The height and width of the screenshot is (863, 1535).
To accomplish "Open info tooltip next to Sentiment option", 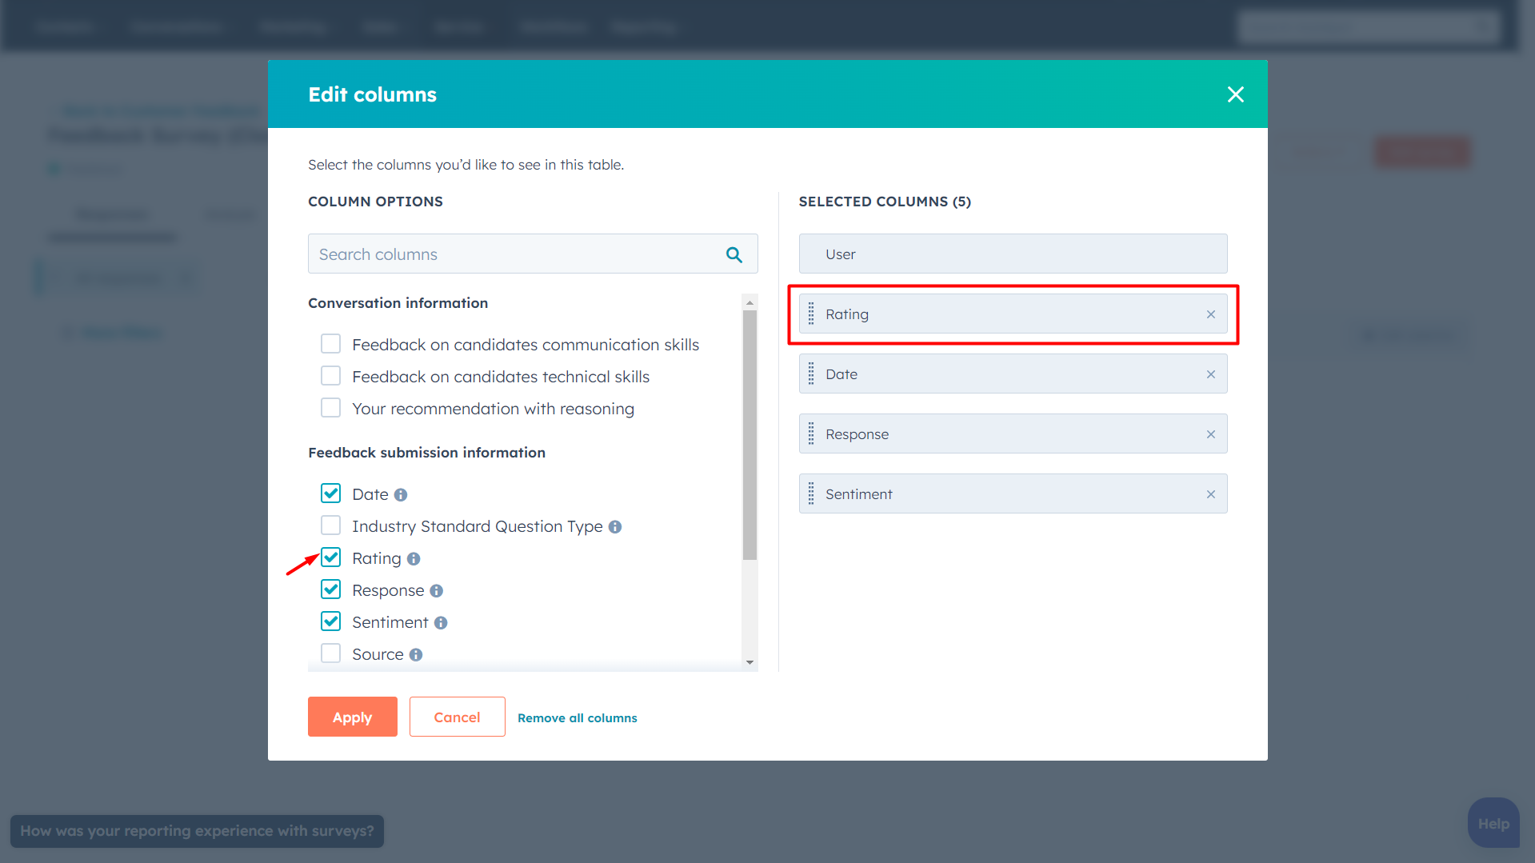I will point(441,623).
